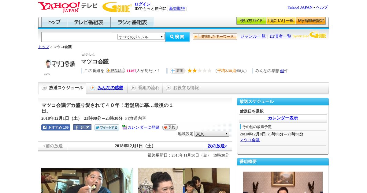The height and width of the screenshot is (193, 367).
Task: Click the G-GUIDE logo in the header
Action: 117,7
